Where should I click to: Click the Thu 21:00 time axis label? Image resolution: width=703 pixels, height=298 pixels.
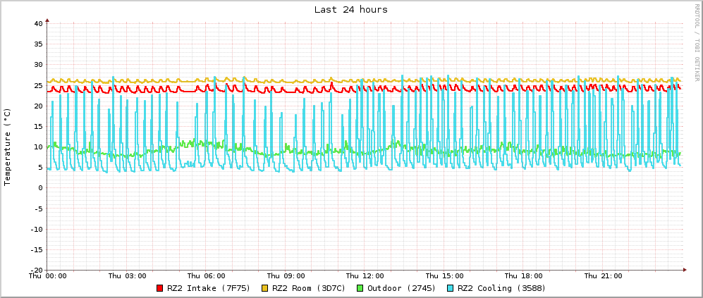coord(603,276)
